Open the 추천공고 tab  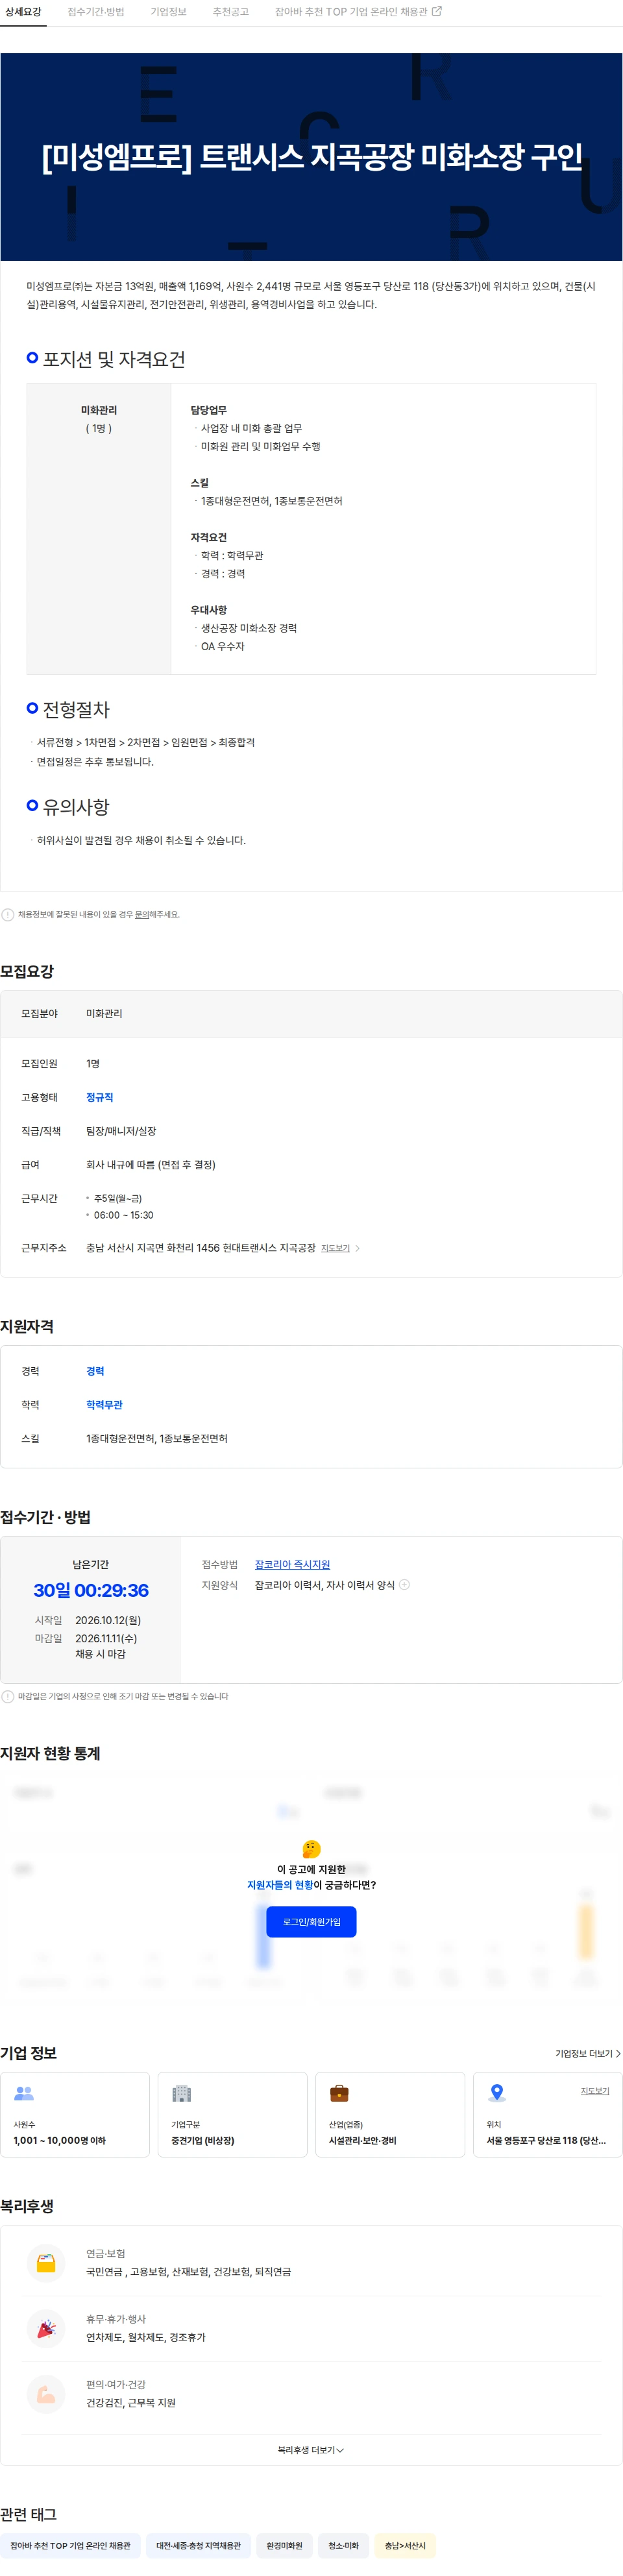tap(230, 12)
